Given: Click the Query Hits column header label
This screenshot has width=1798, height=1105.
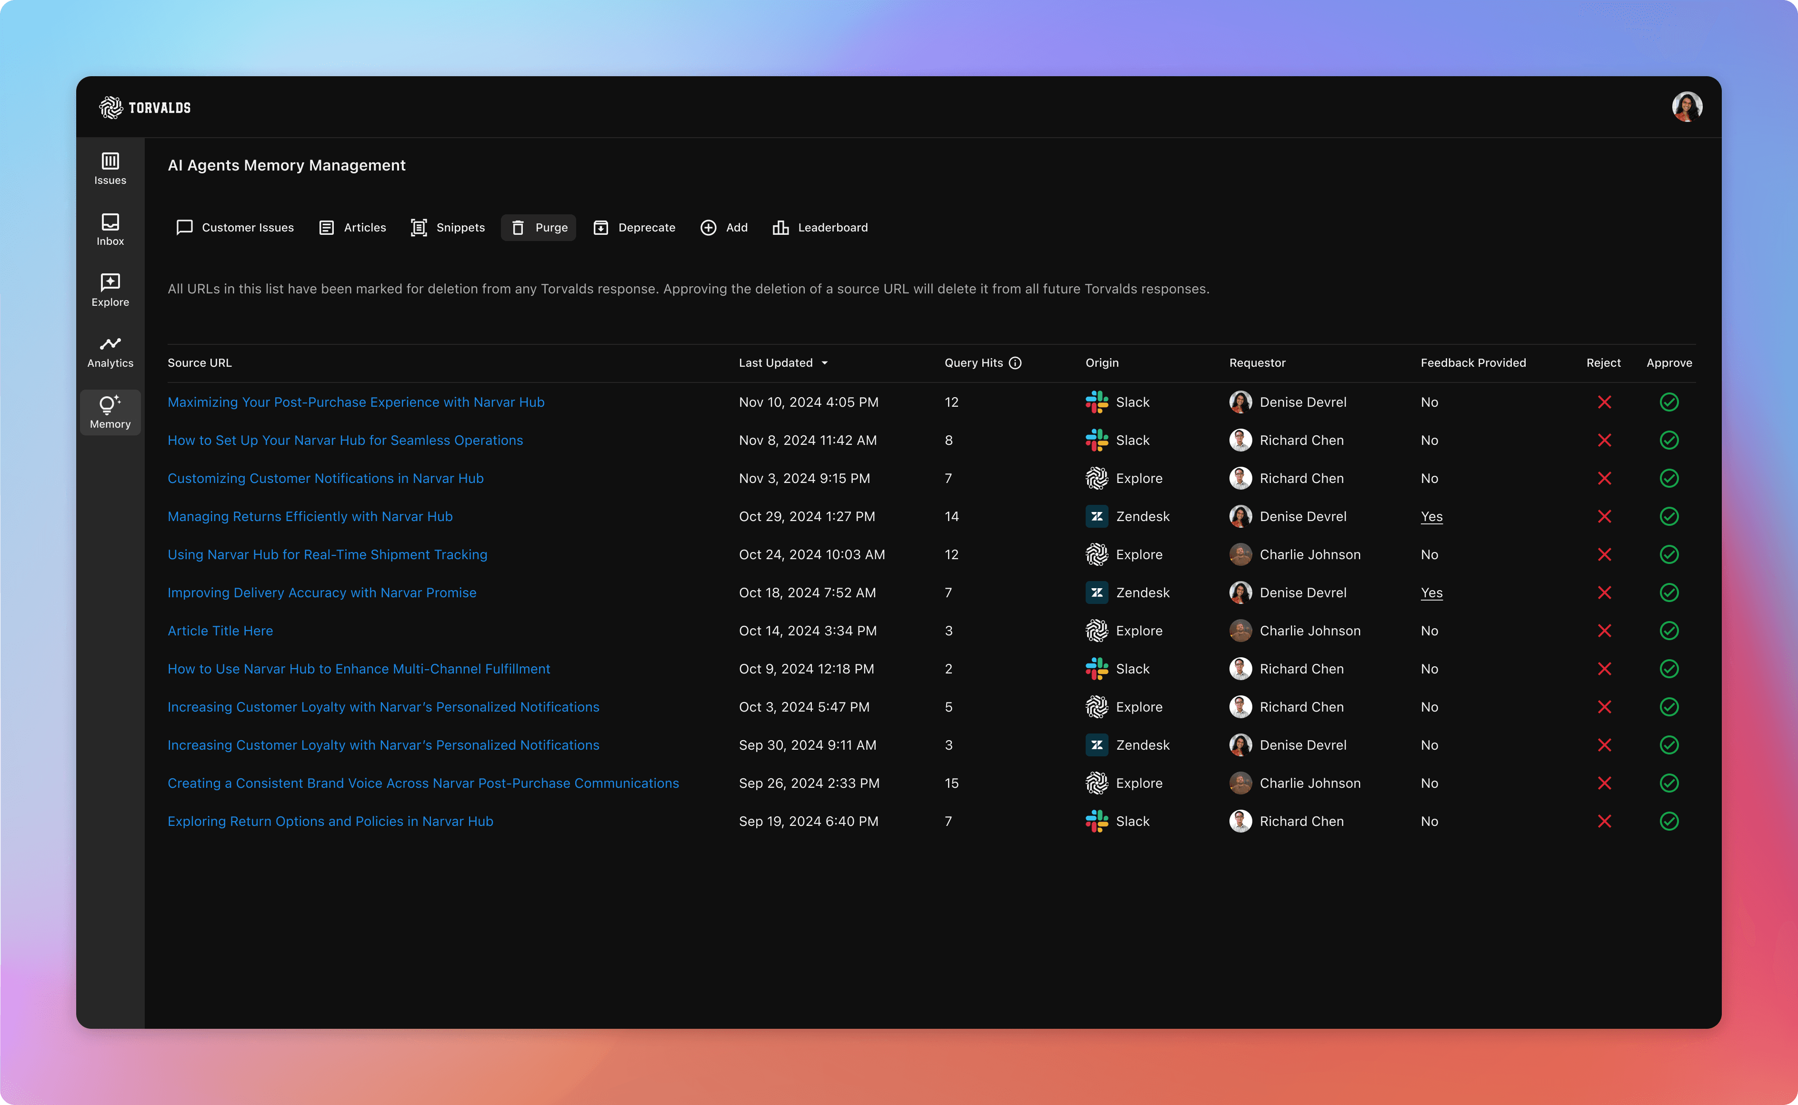Looking at the screenshot, I should tap(973, 363).
